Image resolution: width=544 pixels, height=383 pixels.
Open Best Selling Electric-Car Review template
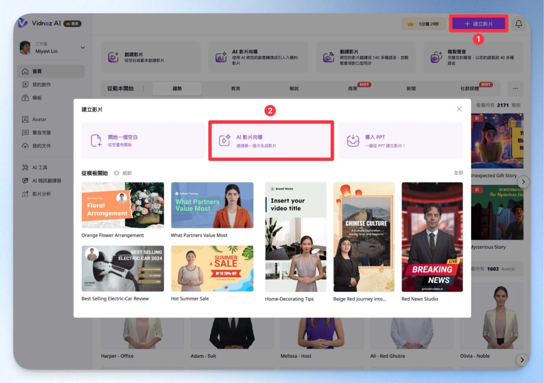click(x=123, y=268)
